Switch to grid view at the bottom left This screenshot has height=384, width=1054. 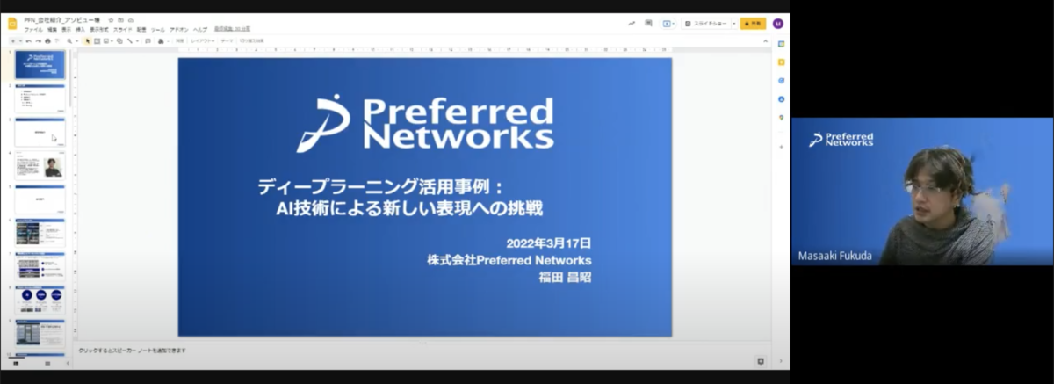point(47,363)
